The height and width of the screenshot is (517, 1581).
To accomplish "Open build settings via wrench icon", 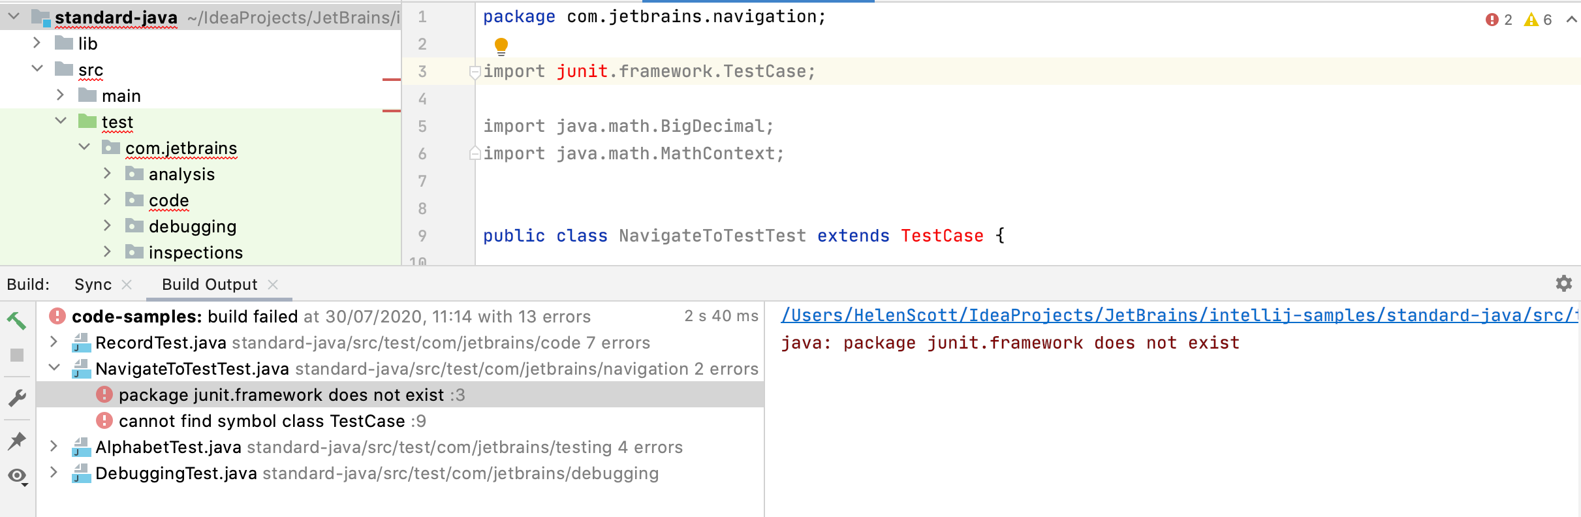I will tap(17, 398).
